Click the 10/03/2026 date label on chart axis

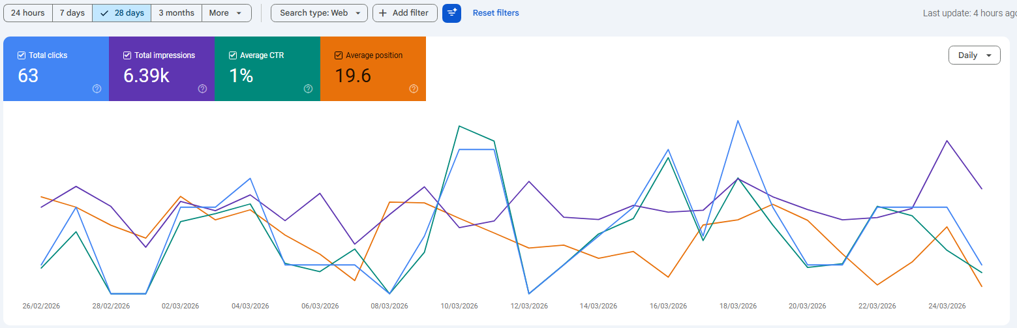coord(459,306)
